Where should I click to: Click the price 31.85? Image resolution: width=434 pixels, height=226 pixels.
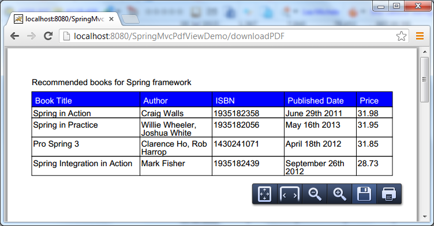point(374,147)
